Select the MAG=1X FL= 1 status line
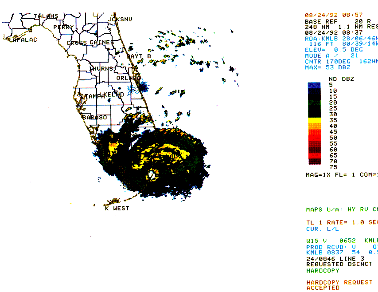Viewport: 378px width, 292px height. point(342,175)
